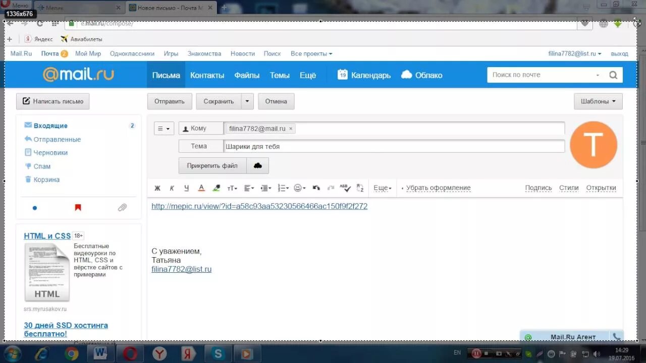Open the Все проекты dropdown
This screenshot has width=646, height=363.
click(x=311, y=53)
